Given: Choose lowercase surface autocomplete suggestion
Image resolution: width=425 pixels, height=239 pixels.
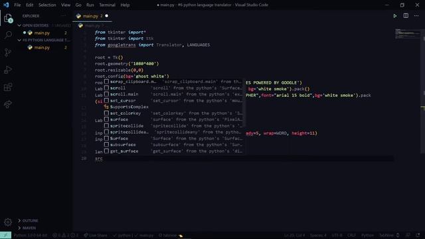Looking at the screenshot, I should click(173, 119).
